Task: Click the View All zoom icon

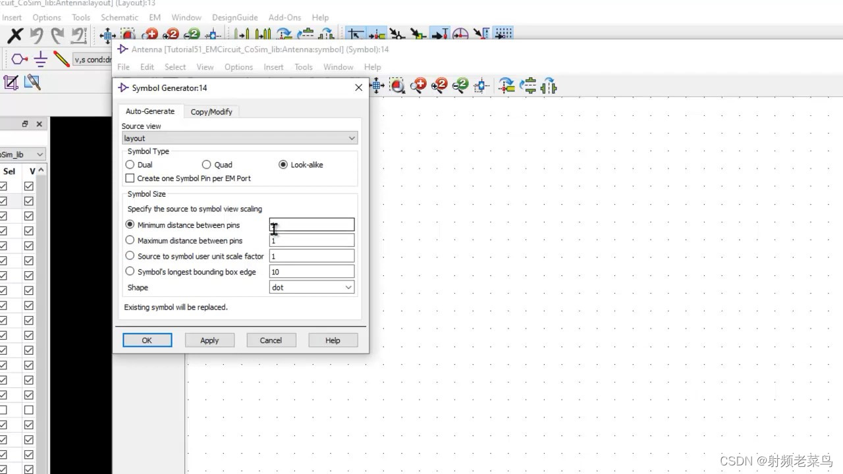Action: click(375, 86)
